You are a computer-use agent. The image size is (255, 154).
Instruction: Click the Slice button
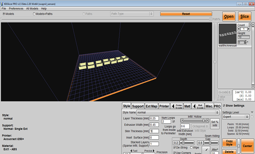click(x=244, y=17)
